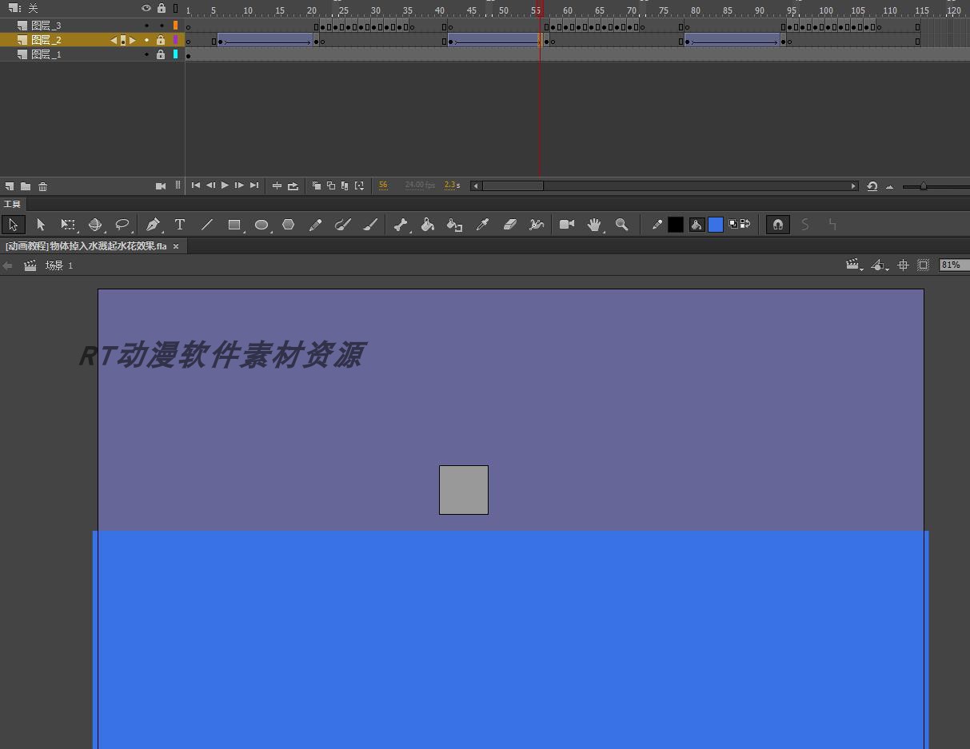Screen dimensions: 970x749
Task: Activate the Pen tool
Action: point(152,225)
